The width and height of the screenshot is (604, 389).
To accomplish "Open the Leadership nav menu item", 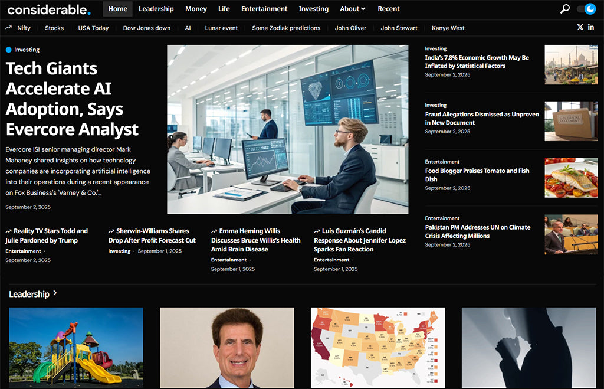I will point(156,9).
